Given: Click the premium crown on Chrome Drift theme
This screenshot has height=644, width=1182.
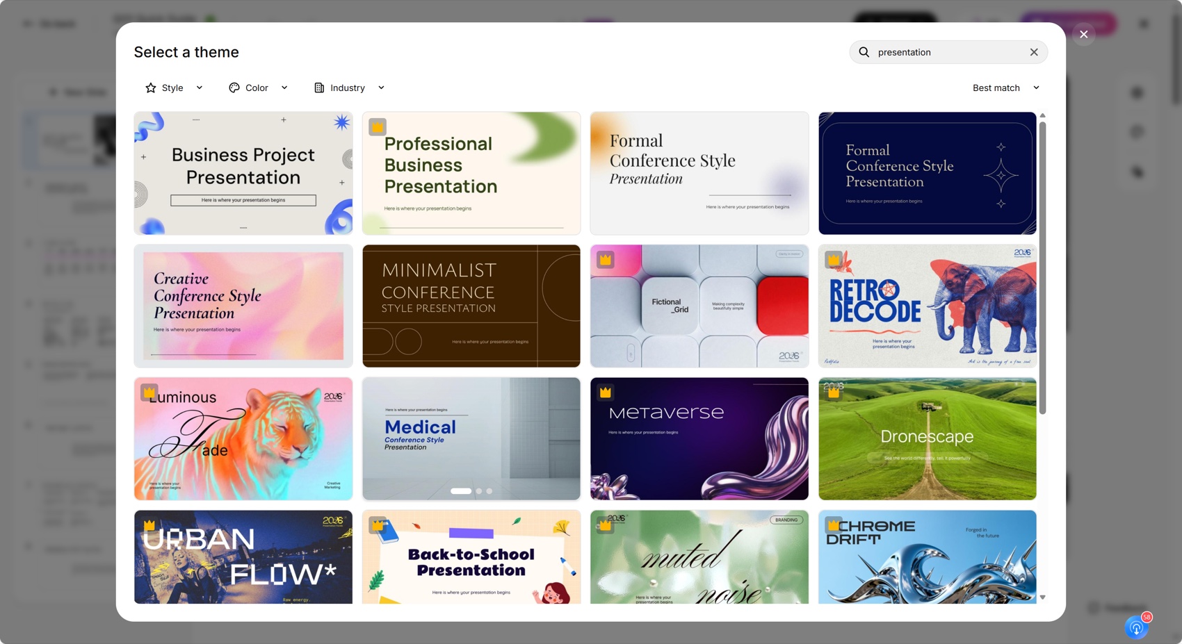Looking at the screenshot, I should pos(834,525).
